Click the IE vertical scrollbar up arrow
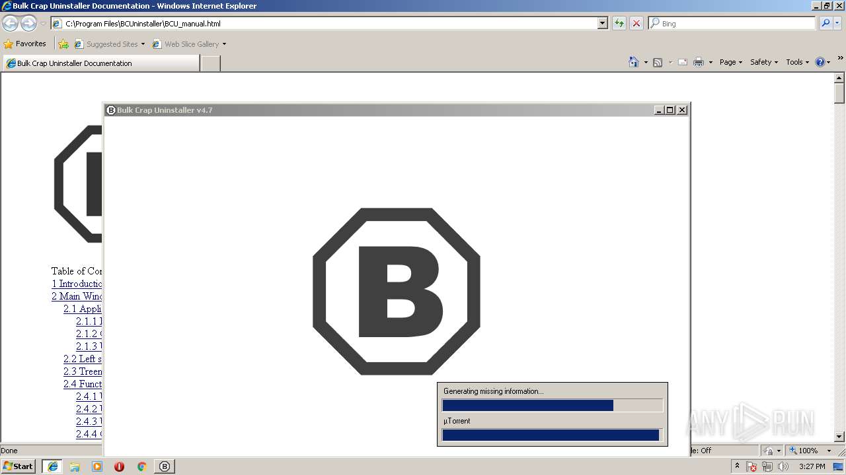 (x=839, y=78)
